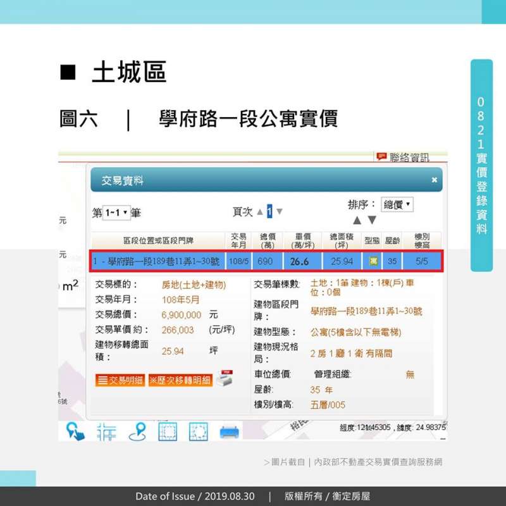
Task: Select the road segment query tool icon
Action: tap(106, 431)
